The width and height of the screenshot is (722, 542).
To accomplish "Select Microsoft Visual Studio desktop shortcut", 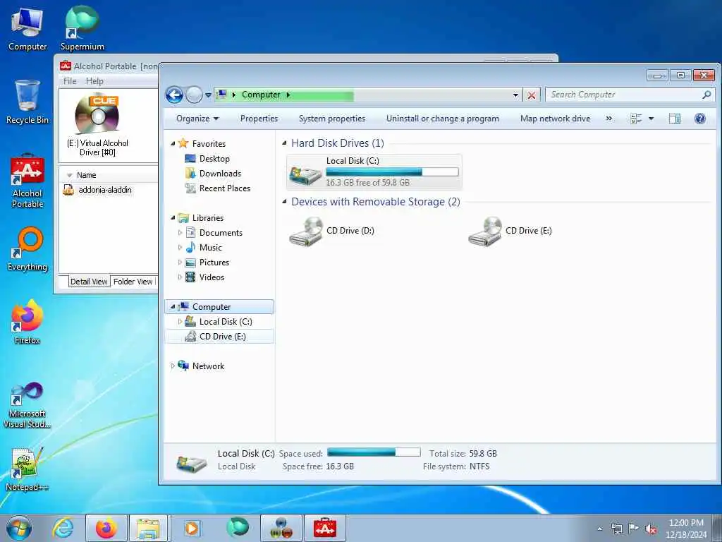I will pos(27,406).
